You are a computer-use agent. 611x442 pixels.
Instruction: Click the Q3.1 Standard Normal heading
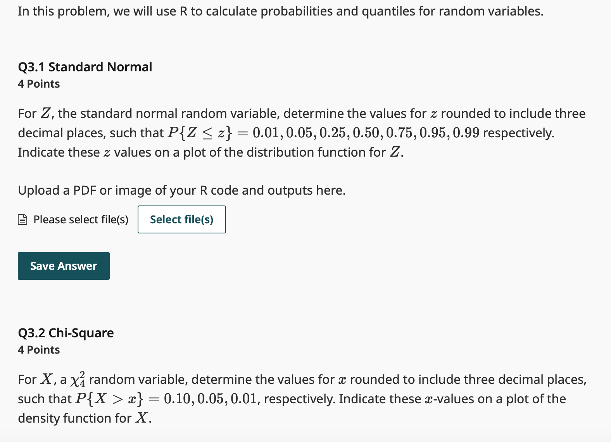[x=85, y=67]
